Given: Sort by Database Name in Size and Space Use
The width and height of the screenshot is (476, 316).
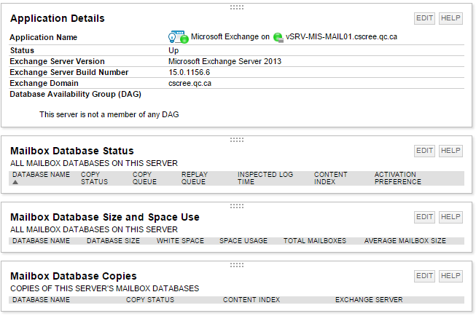Looking at the screenshot, I should tap(41, 241).
